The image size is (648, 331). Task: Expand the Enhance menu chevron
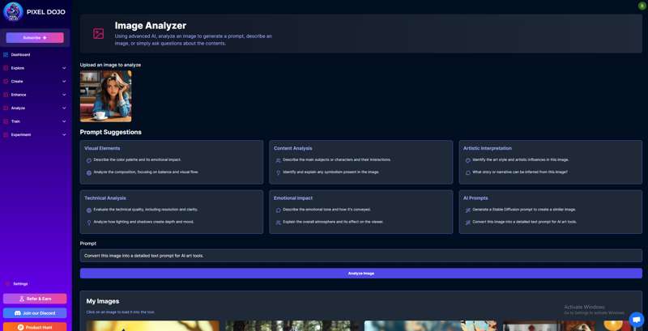64,95
